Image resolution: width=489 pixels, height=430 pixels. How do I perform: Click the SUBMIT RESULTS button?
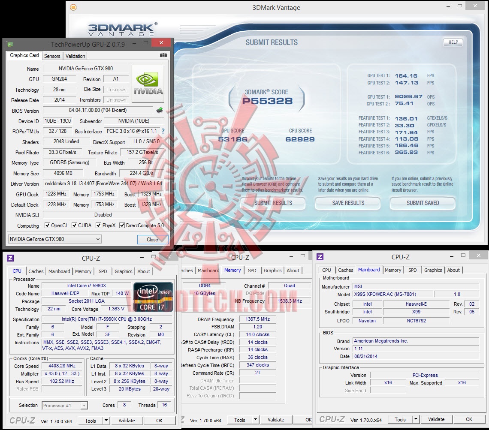pos(273,203)
